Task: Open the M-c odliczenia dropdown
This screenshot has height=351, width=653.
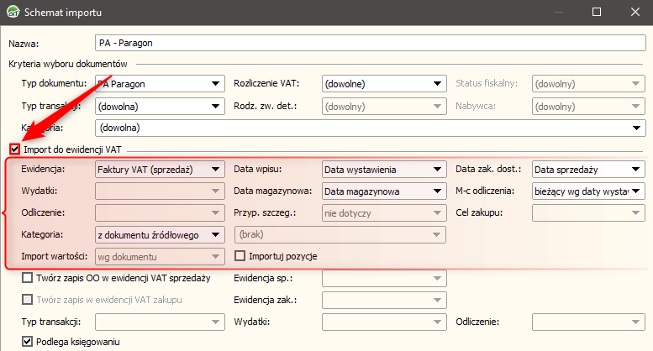Action: pos(638,191)
